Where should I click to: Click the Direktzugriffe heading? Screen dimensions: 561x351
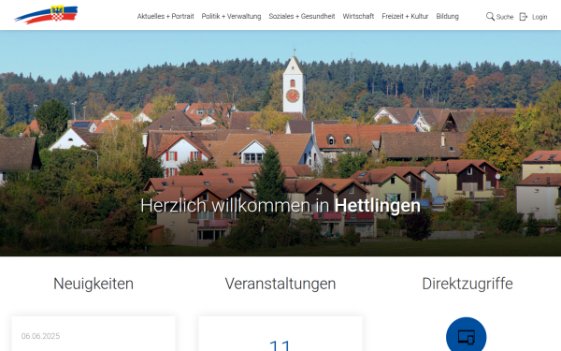[467, 284]
